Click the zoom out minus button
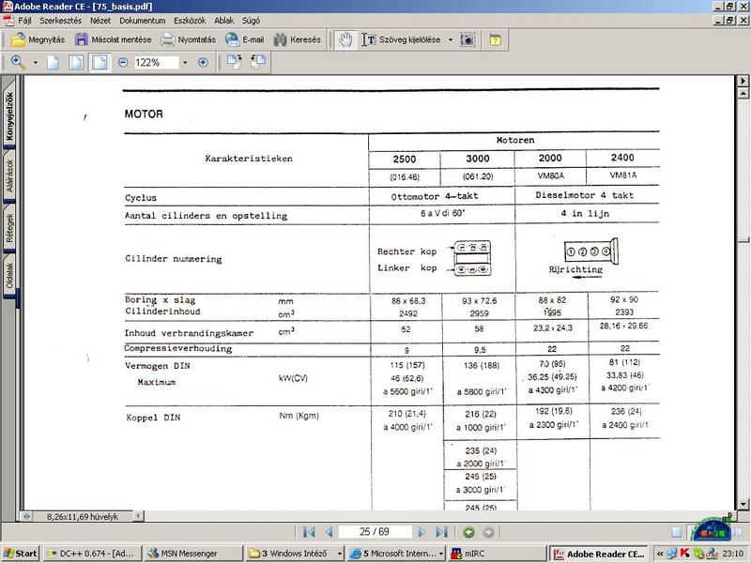 (x=123, y=62)
